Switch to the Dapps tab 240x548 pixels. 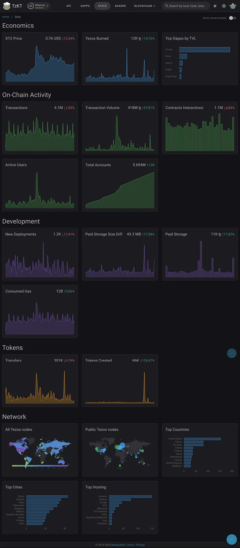pos(85,6)
